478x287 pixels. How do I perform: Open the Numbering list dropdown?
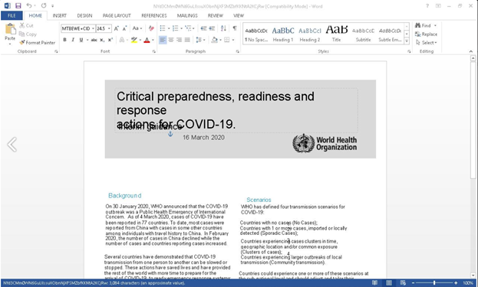181,28
